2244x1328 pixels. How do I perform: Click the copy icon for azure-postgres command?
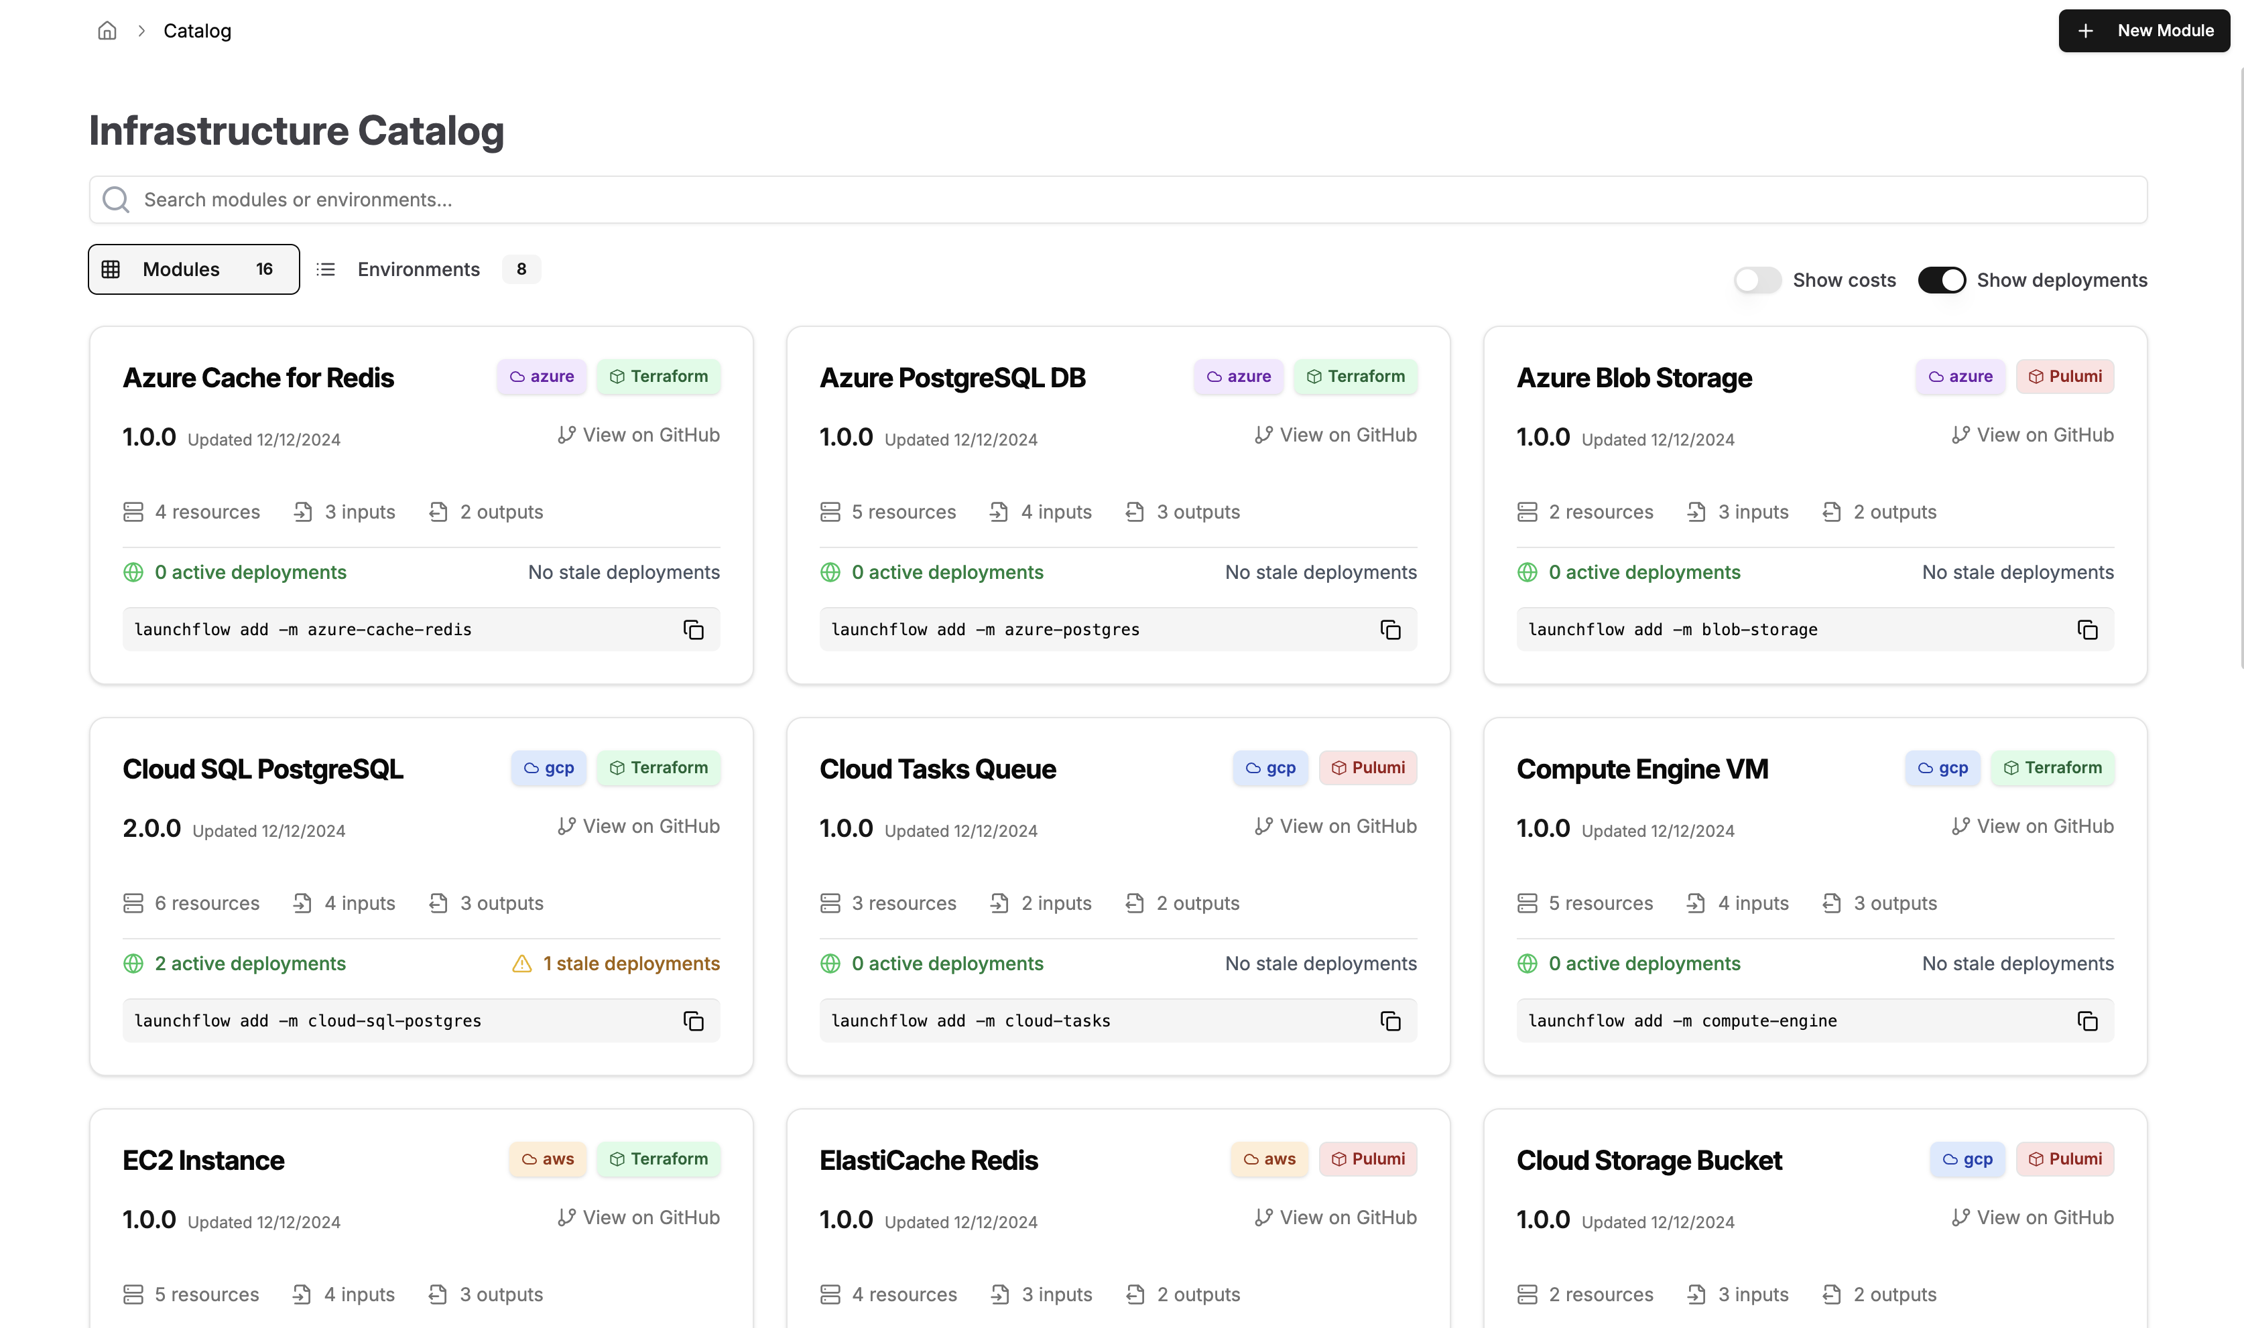1390,629
